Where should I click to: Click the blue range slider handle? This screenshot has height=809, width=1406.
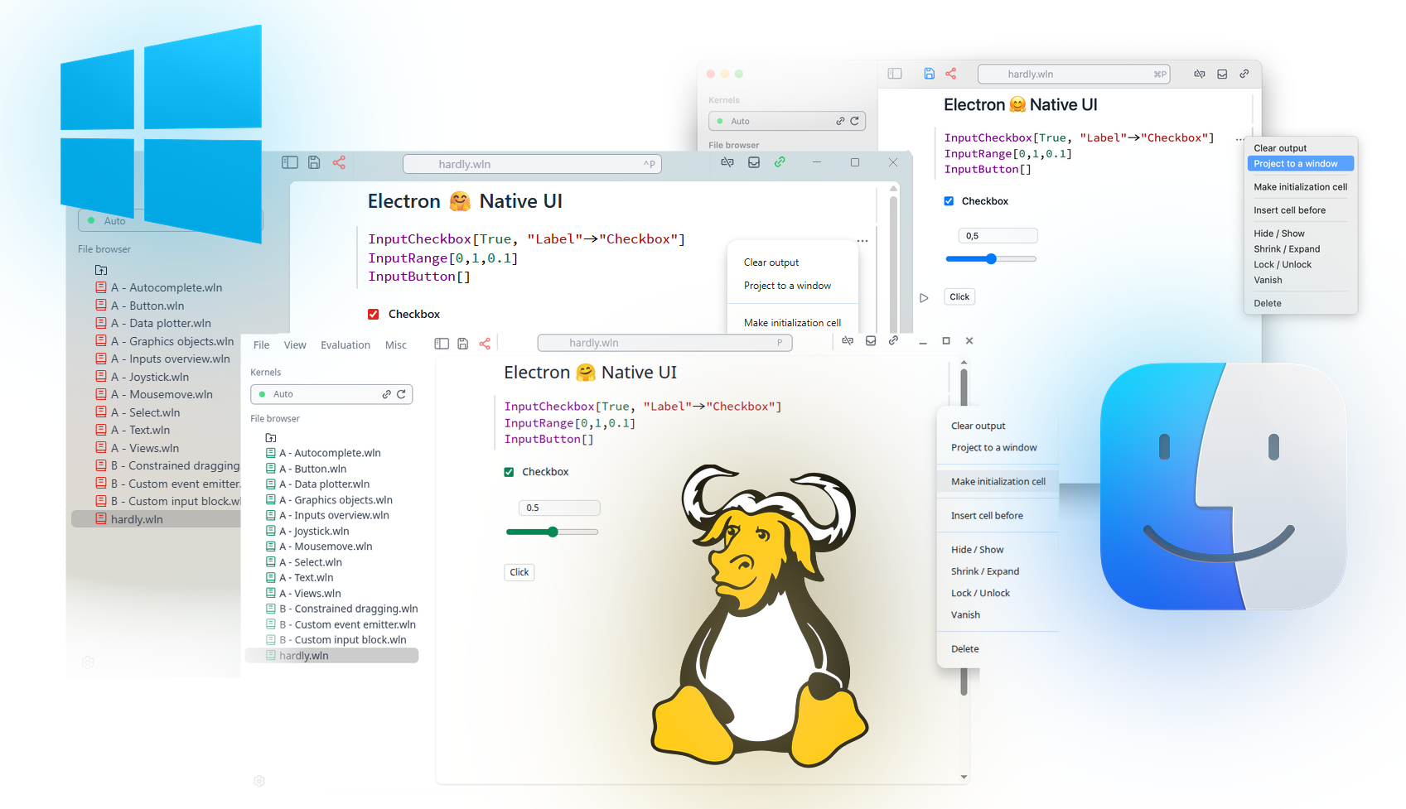point(991,259)
